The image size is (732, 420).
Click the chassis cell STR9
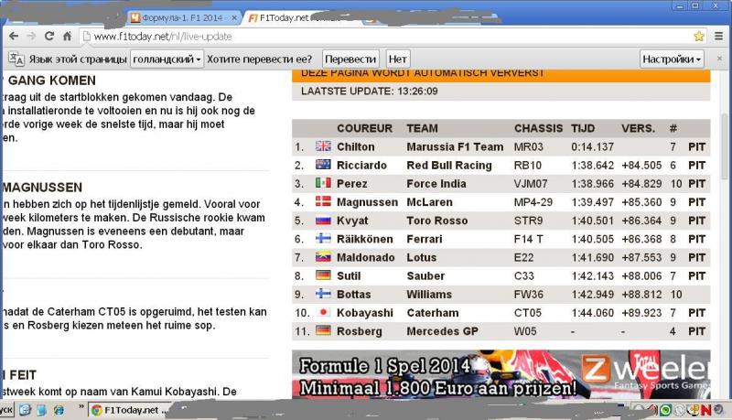[528, 221]
